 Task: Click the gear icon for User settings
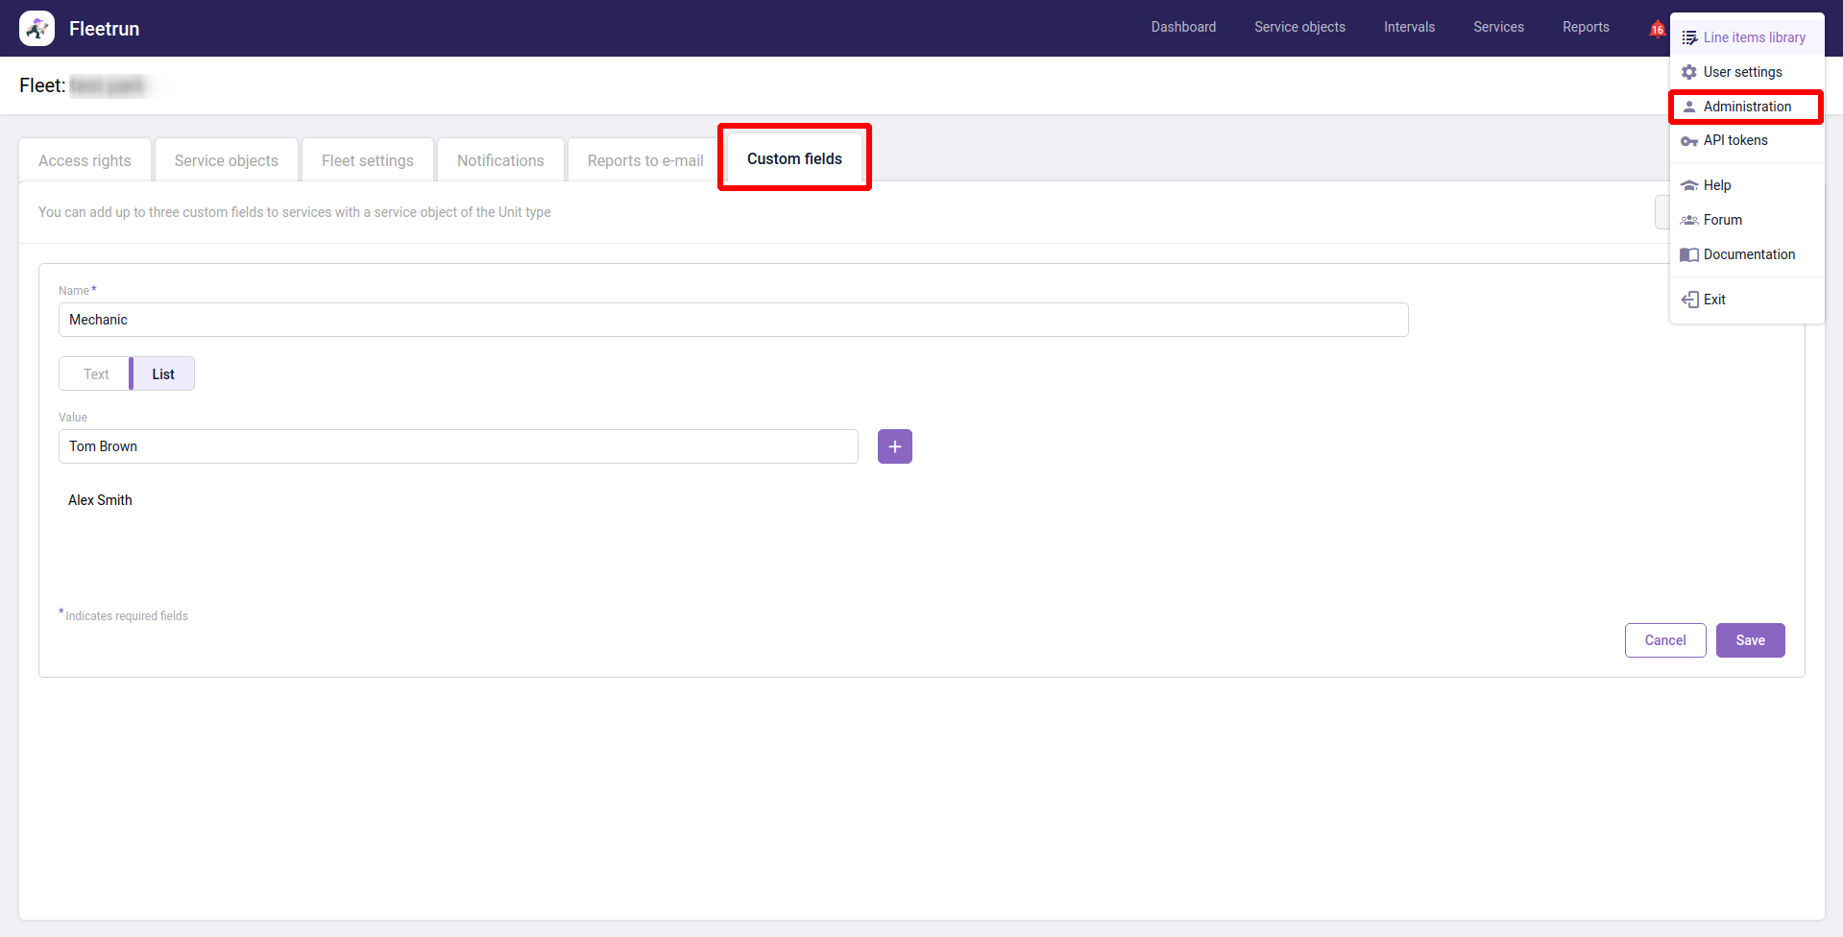pyautogui.click(x=1689, y=72)
